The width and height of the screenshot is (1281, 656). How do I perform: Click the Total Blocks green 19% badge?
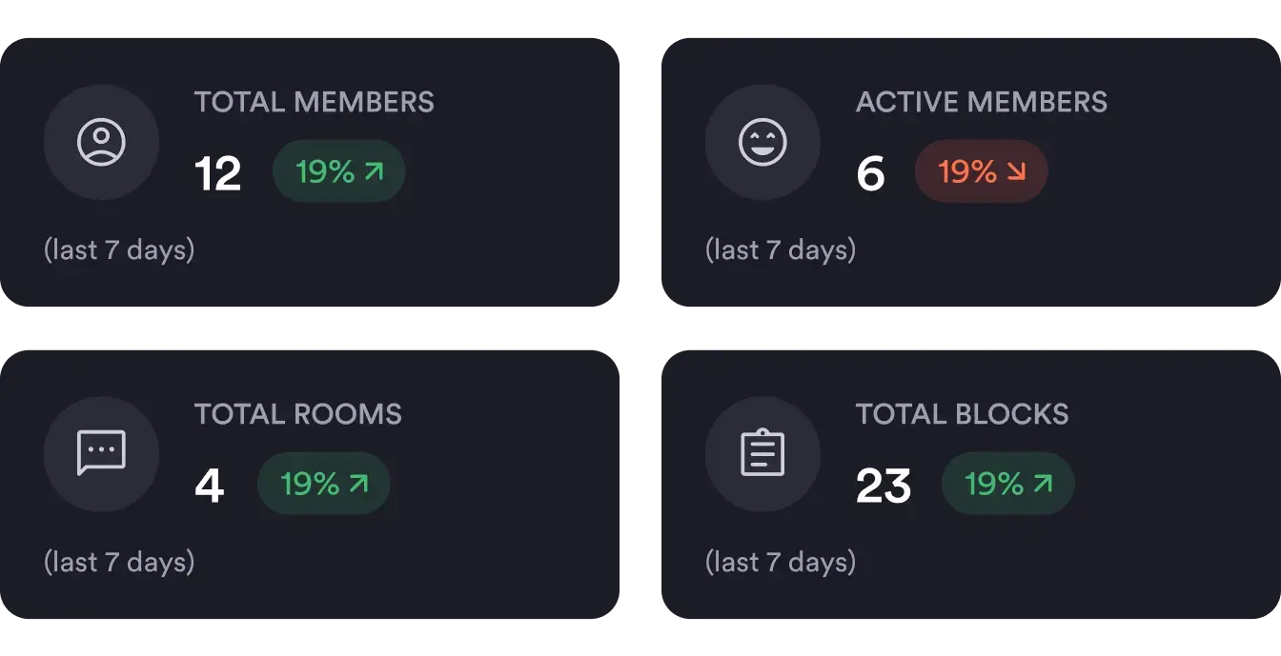[1007, 484]
